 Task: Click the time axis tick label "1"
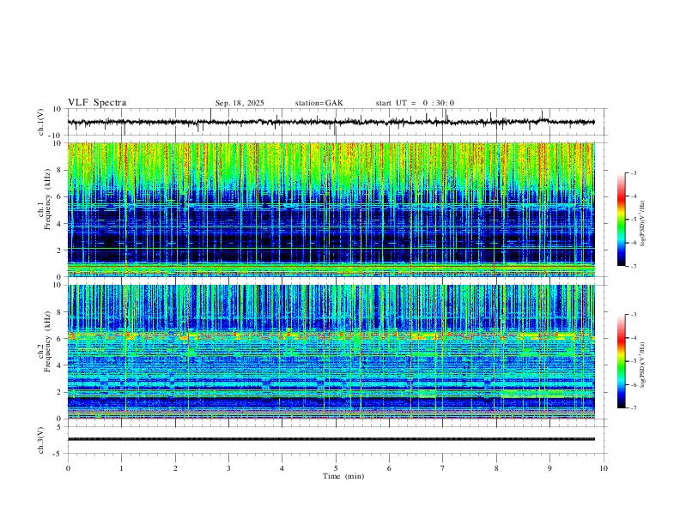coord(121,468)
